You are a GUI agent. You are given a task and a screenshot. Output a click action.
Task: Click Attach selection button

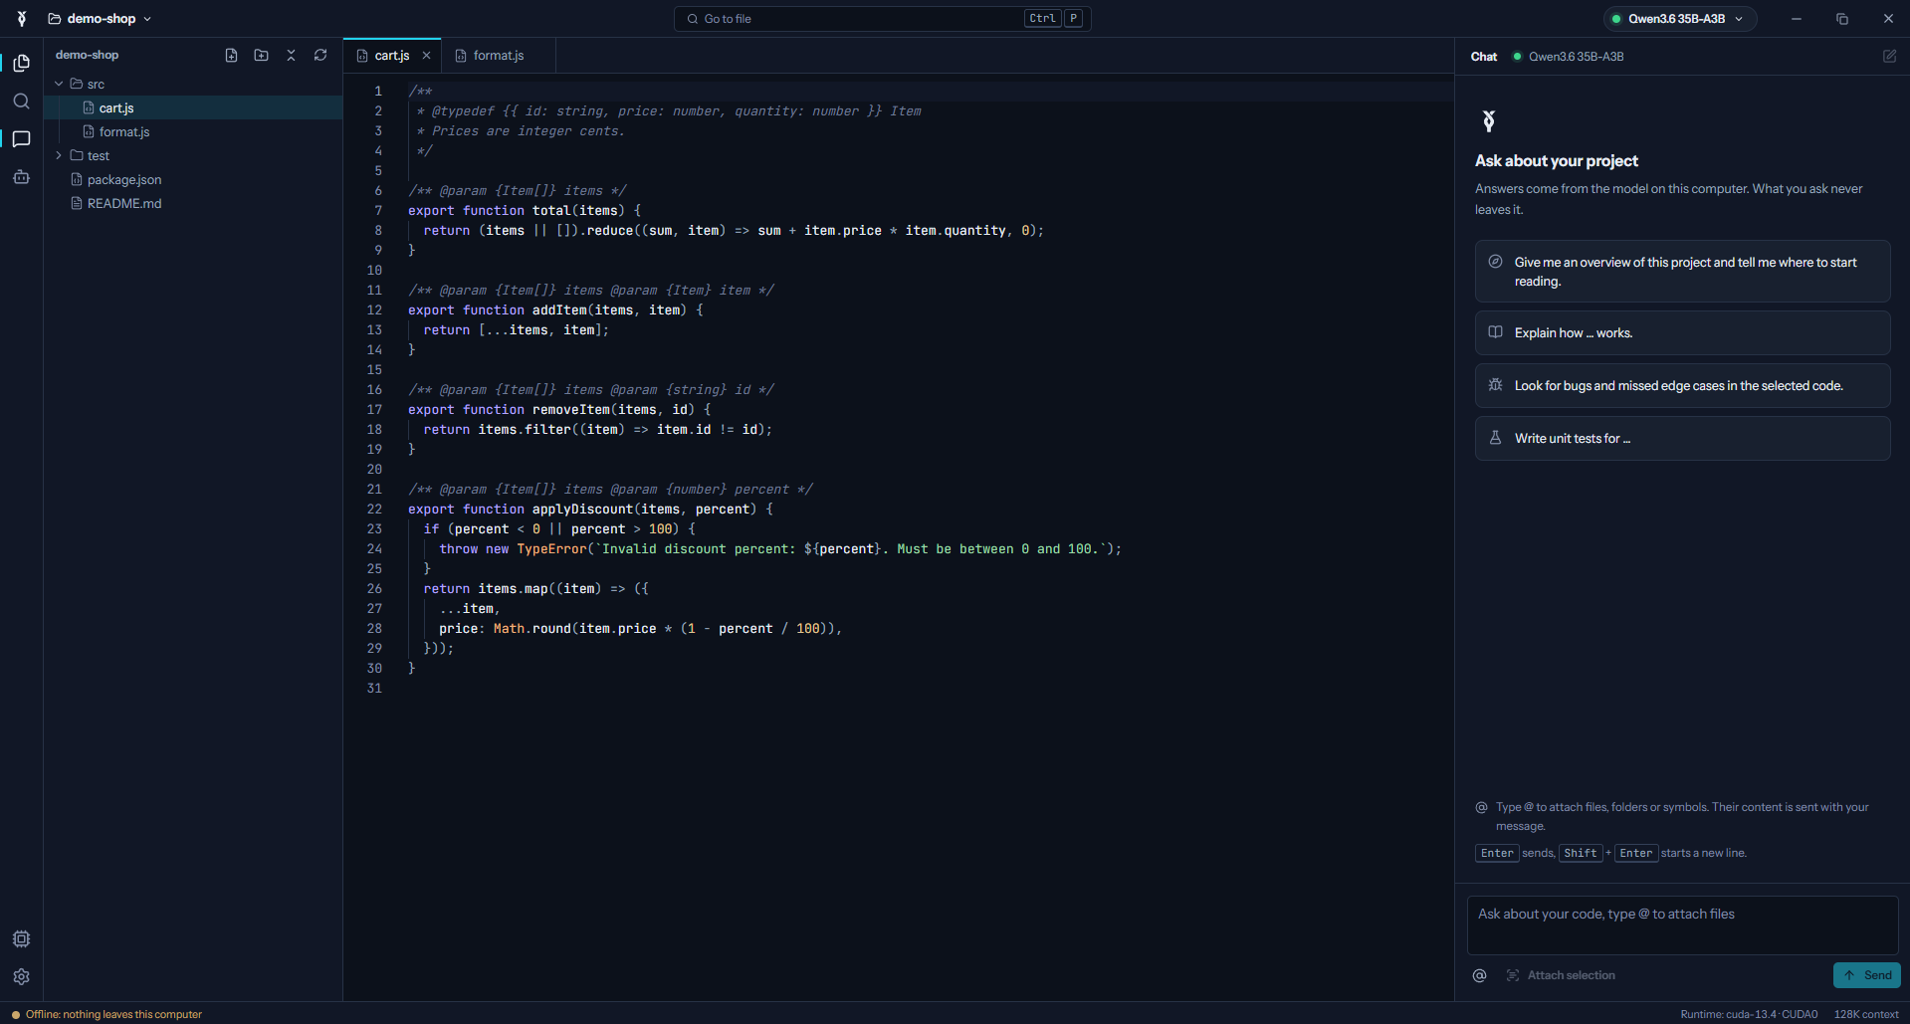tap(1561, 975)
